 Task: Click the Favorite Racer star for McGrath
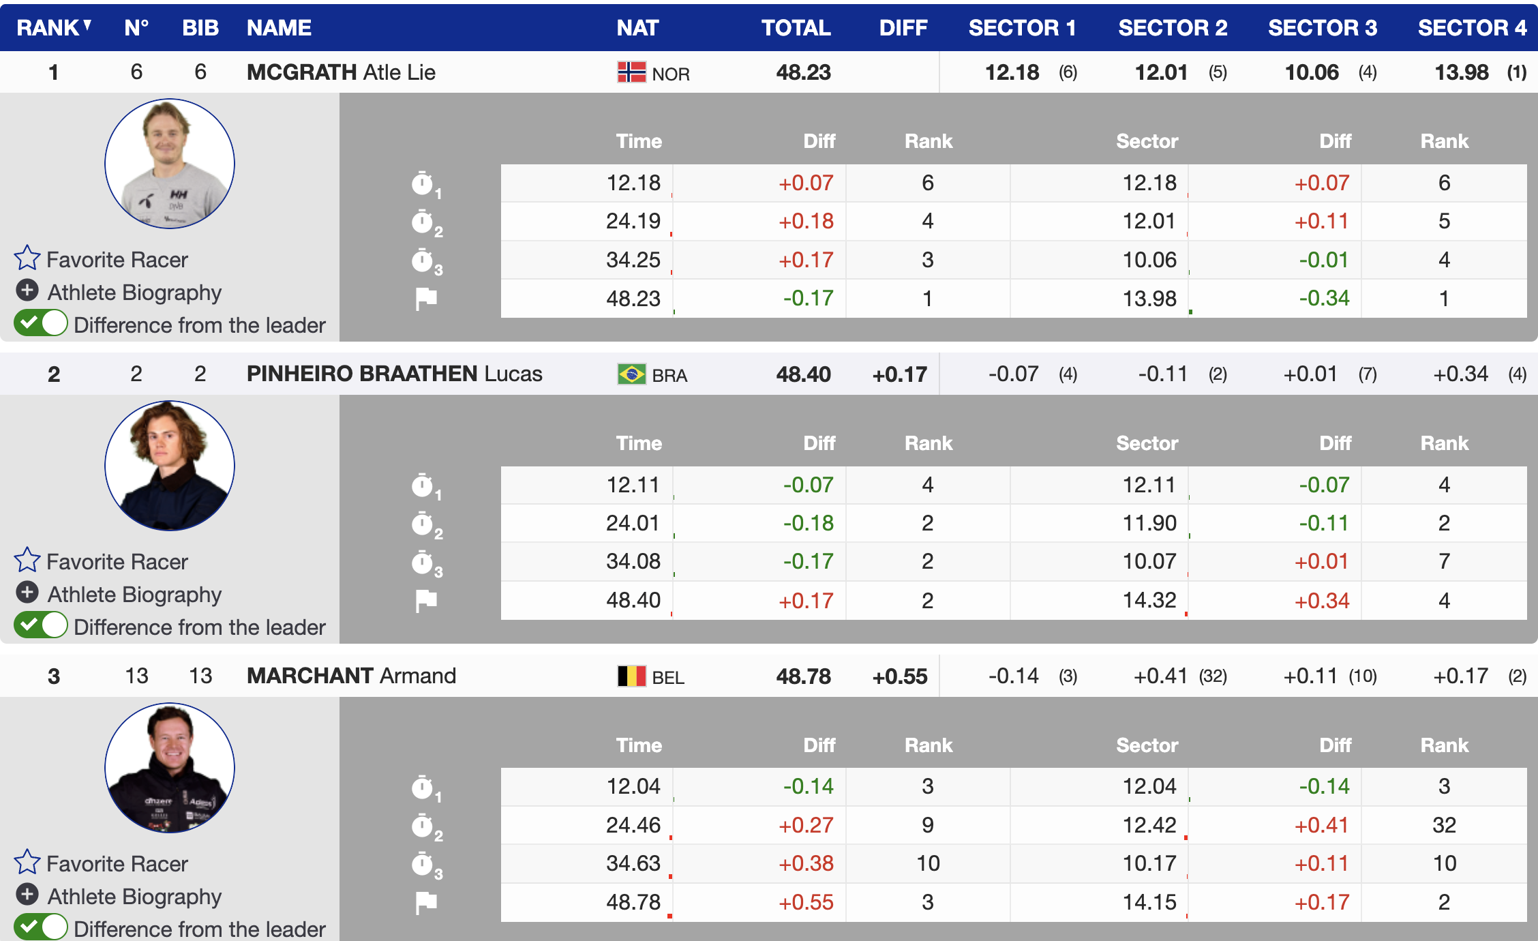pos(27,258)
